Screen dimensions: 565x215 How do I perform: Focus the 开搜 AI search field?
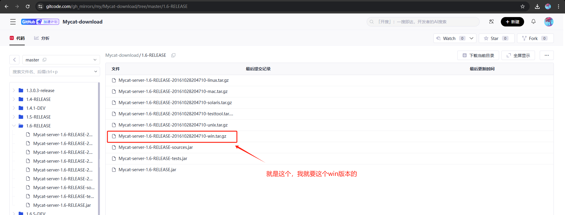tap(423, 22)
